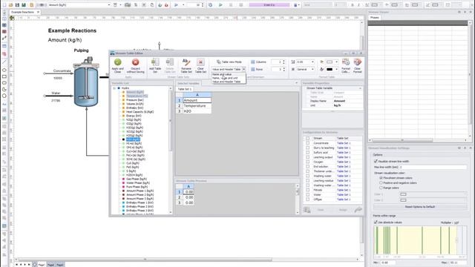This screenshot has width=475, height=267.
Task: Tick the Sulfuric acid stream checkbox
Action: coord(308,153)
